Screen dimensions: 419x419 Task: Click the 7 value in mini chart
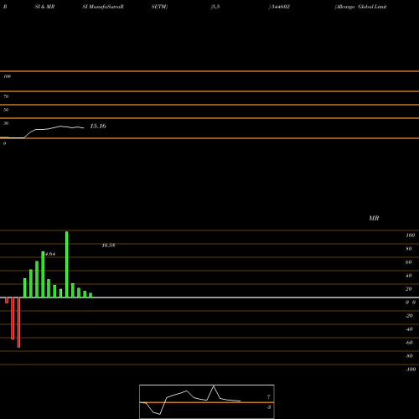tap(269, 397)
